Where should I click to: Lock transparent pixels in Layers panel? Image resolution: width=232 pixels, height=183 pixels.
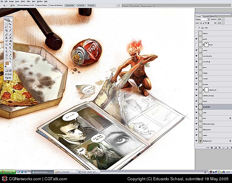click(201, 23)
